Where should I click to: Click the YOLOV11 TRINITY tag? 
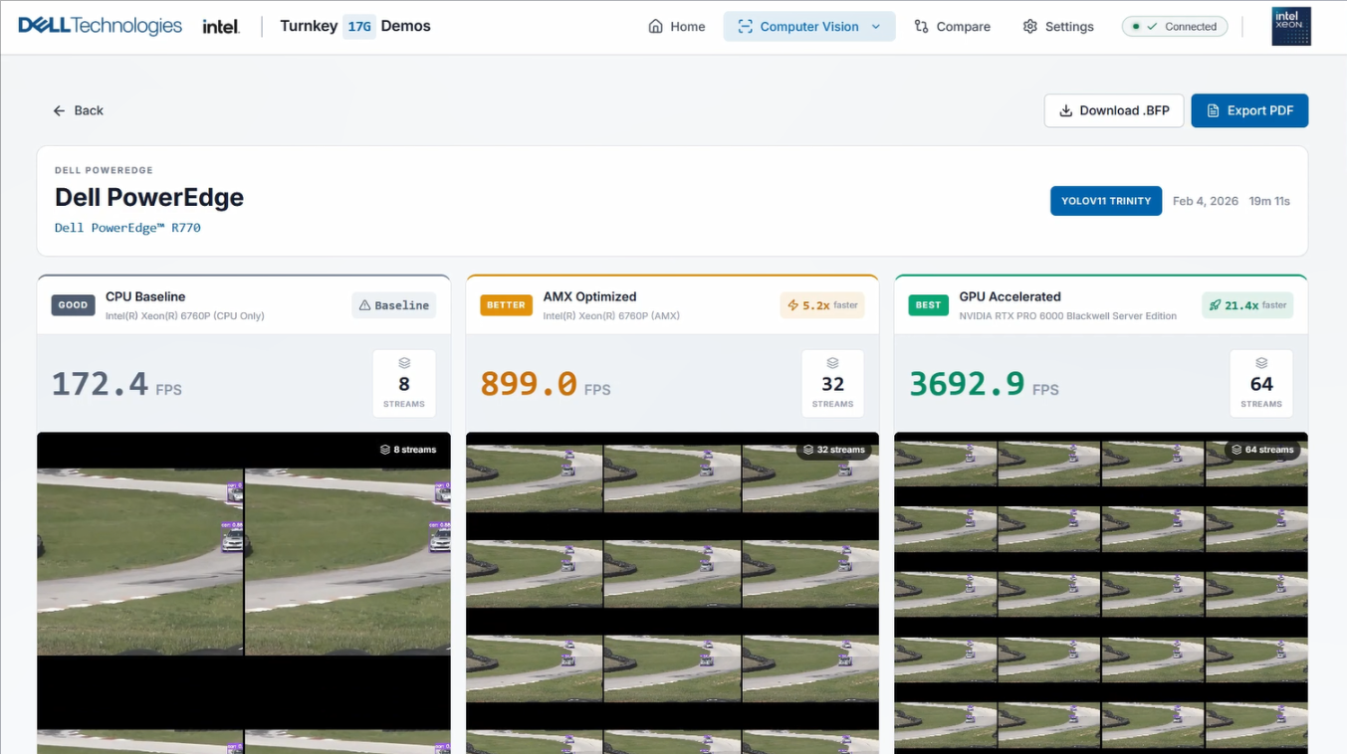tap(1105, 201)
